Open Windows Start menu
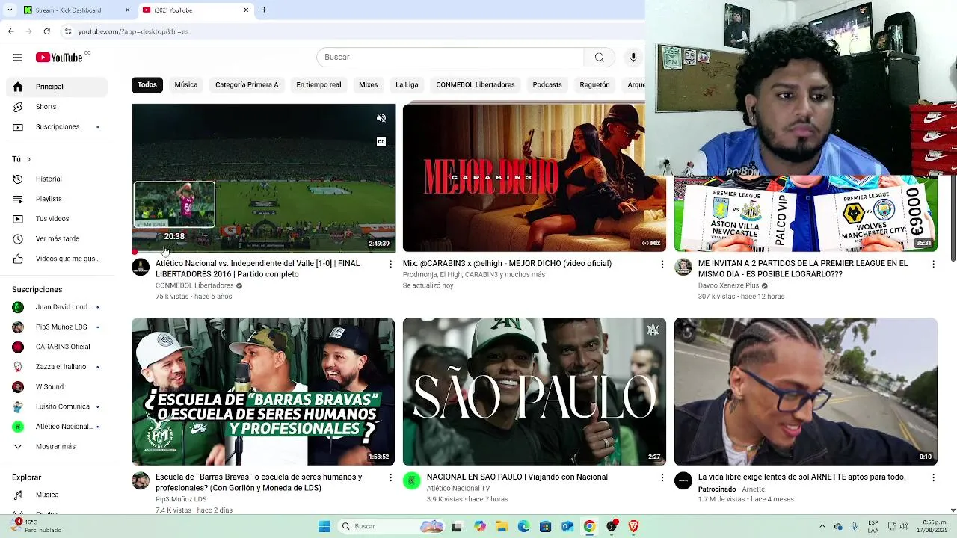The height and width of the screenshot is (538, 957). point(324,527)
